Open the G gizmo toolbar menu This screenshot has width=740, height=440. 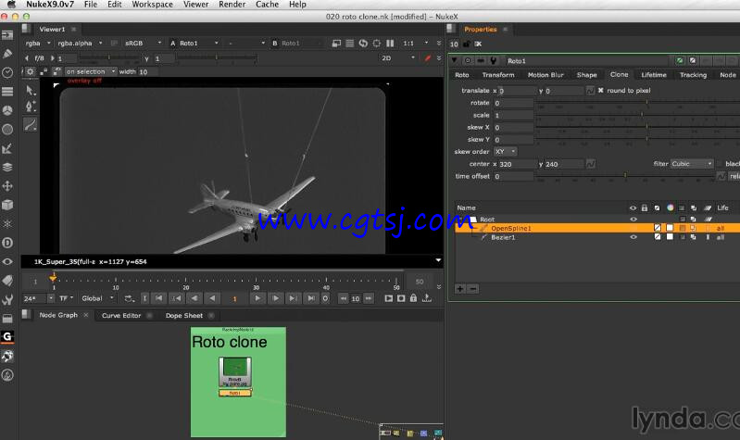[7, 336]
